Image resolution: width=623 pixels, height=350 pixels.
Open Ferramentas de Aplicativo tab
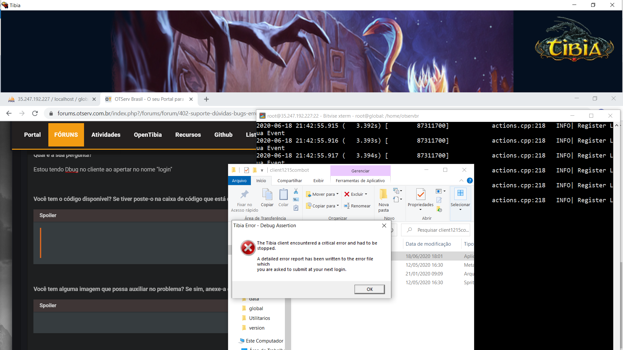pyautogui.click(x=360, y=181)
